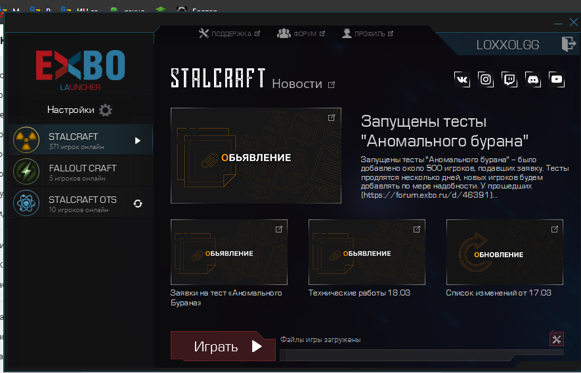Image resolution: width=581 pixels, height=373 pixels.
Task: Open the VK social link icon
Action: (462, 79)
